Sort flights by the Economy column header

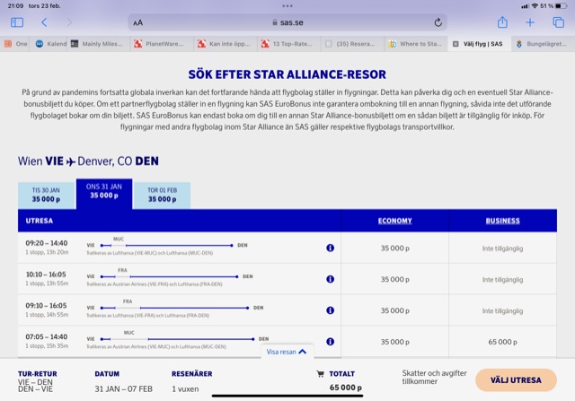[394, 221]
